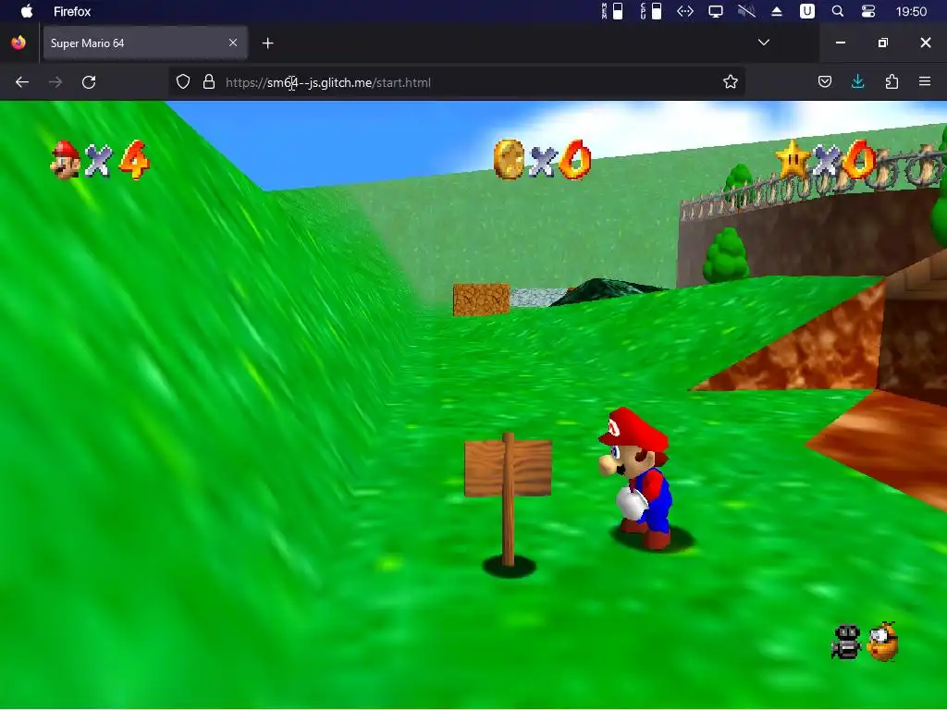Click the CPU monitor menu bar icon

click(651, 11)
